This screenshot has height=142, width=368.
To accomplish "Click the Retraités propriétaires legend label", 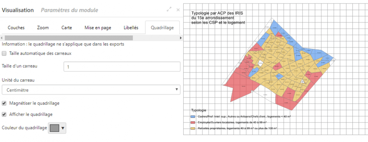I will tap(238, 128).
